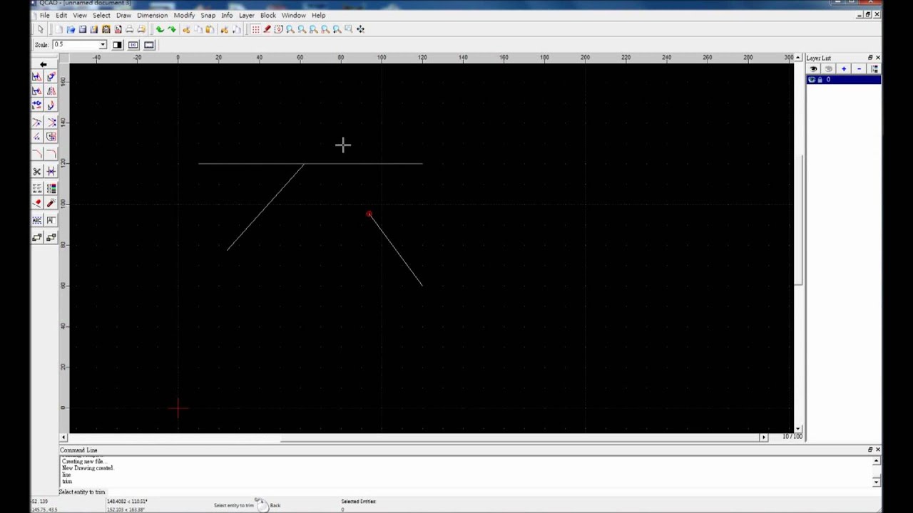
Task: Open the Edit menu
Action: coord(61,15)
